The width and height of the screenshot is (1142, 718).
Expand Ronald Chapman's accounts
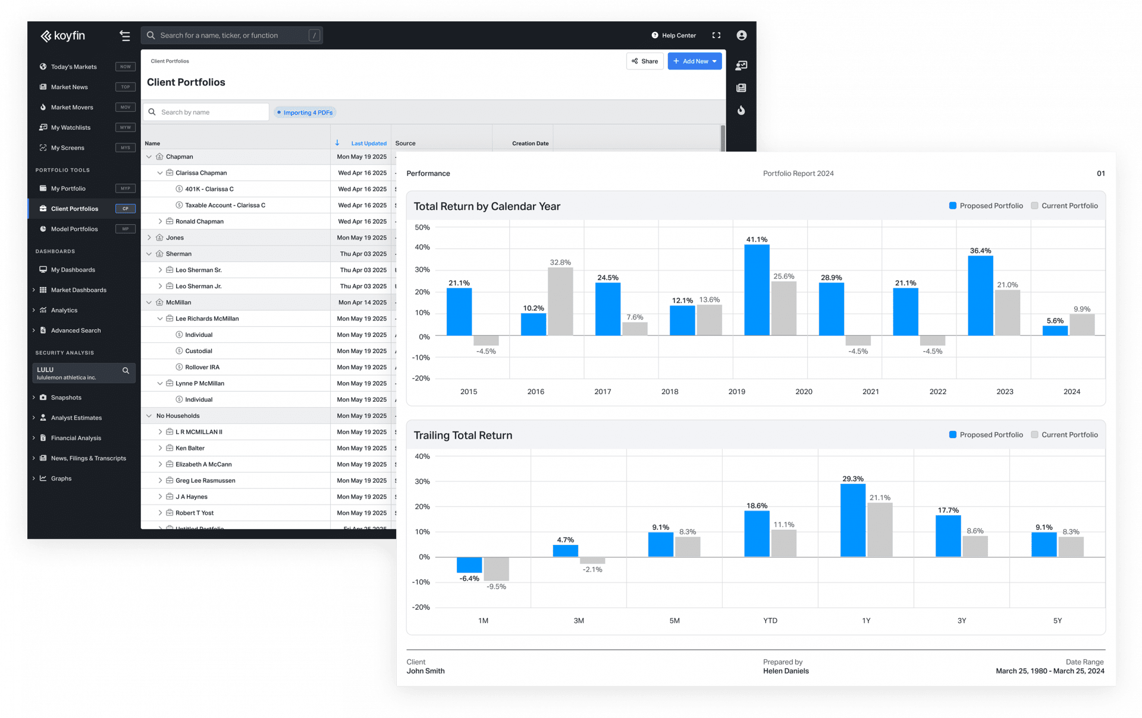click(160, 221)
